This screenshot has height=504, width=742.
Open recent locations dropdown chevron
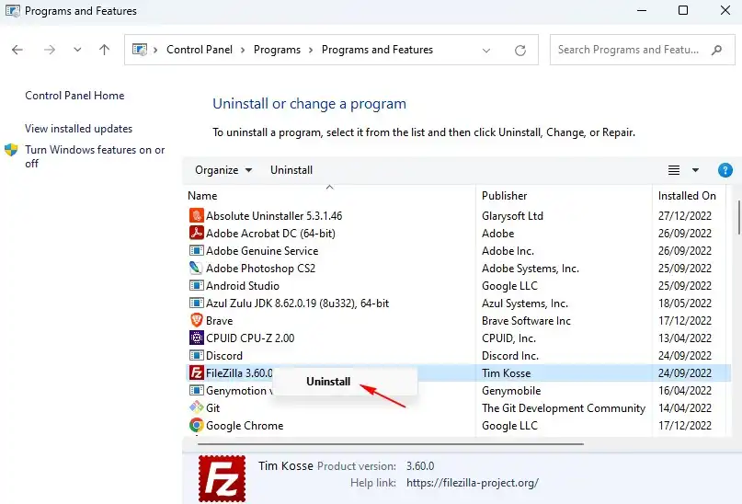pos(77,50)
